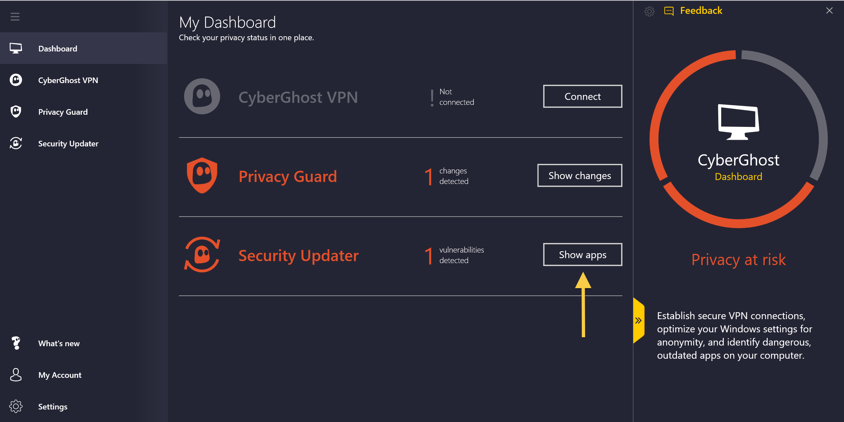Click the Feedback icon at top right
Screen dimensions: 844x422
tap(670, 10)
